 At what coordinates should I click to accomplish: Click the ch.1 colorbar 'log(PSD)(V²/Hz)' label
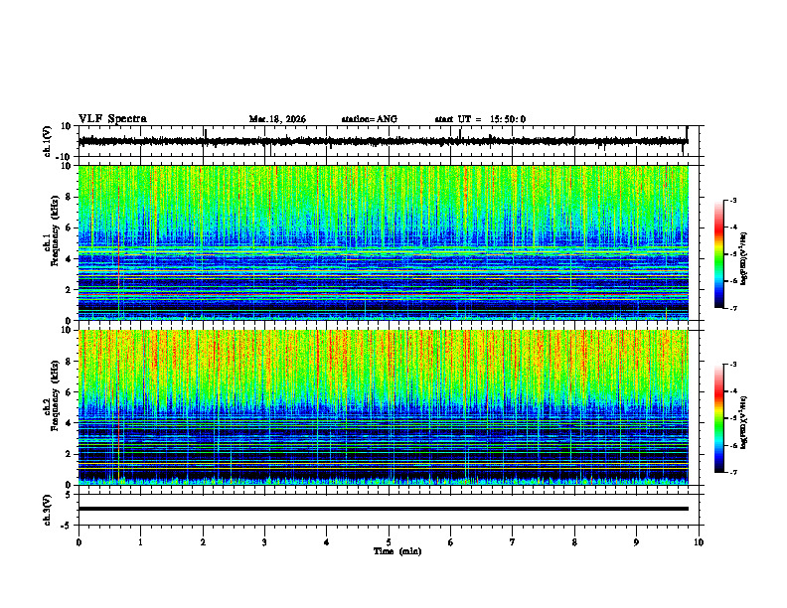pos(744,259)
